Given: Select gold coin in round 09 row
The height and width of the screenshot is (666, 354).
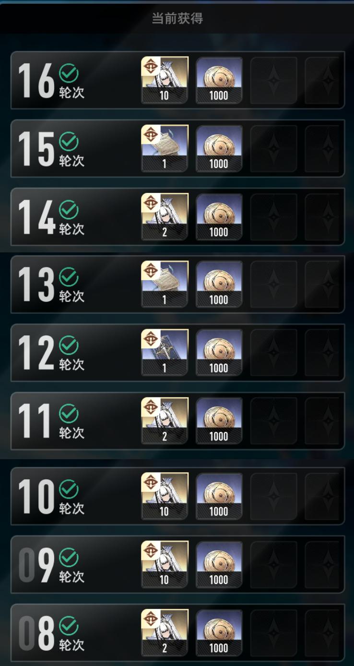Looking at the screenshot, I should pos(219,564).
